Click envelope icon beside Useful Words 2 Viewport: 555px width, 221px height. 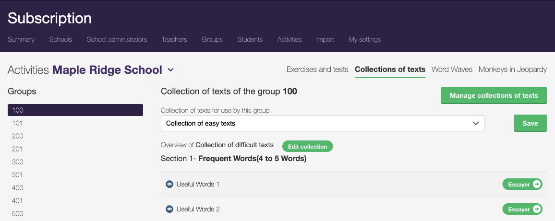pos(169,209)
